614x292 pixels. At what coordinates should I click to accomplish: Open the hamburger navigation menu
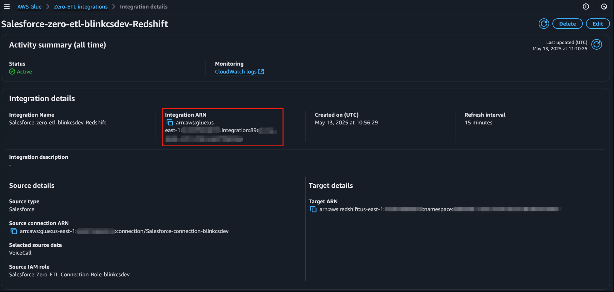coord(7,6)
